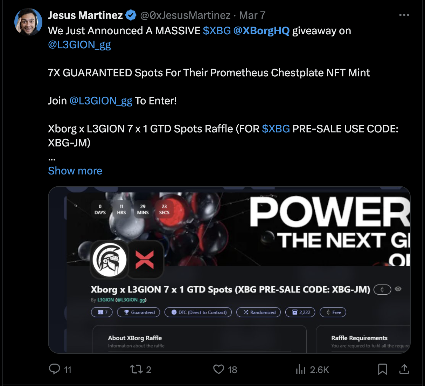Expand the tweet with Show more
This screenshot has width=425, height=386.
click(75, 171)
